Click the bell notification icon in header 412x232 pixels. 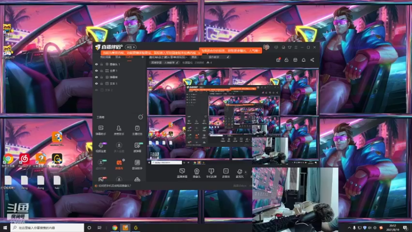(x=303, y=60)
